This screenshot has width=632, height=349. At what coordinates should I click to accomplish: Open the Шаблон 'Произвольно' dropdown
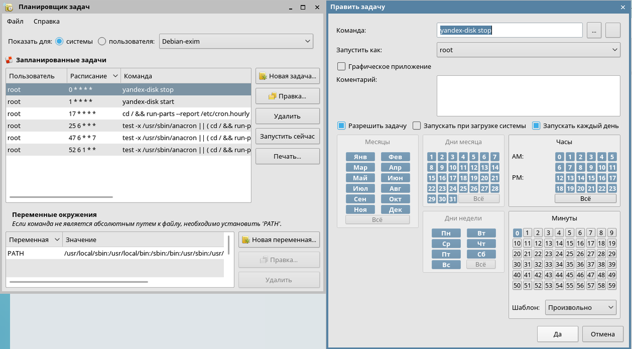(579, 307)
